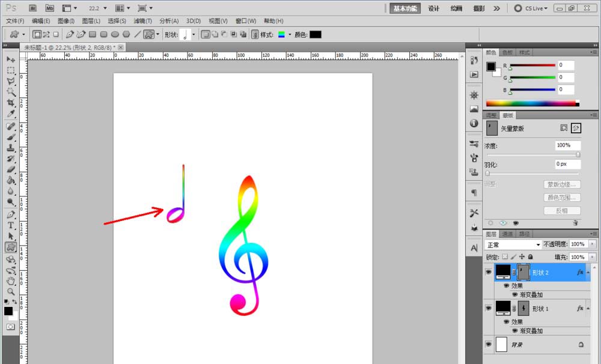
Task: Select the Spot Healing Brush tool
Action: point(11,127)
